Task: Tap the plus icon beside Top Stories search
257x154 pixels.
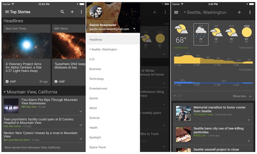Action: click(x=72, y=12)
